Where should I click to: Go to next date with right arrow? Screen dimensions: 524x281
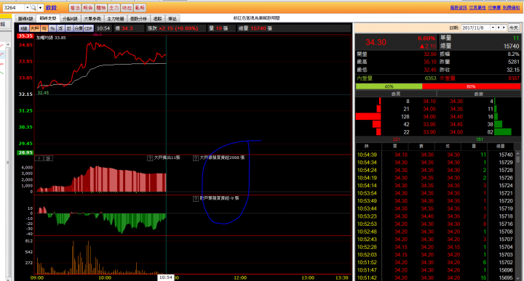point(504,28)
